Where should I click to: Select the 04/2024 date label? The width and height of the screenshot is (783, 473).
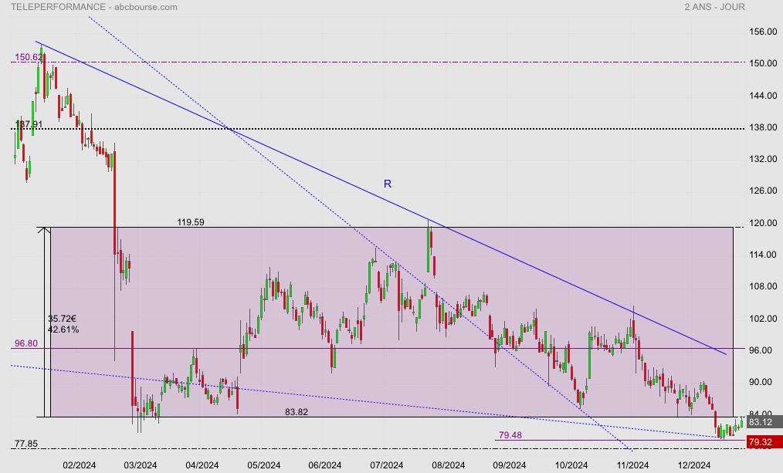click(202, 465)
